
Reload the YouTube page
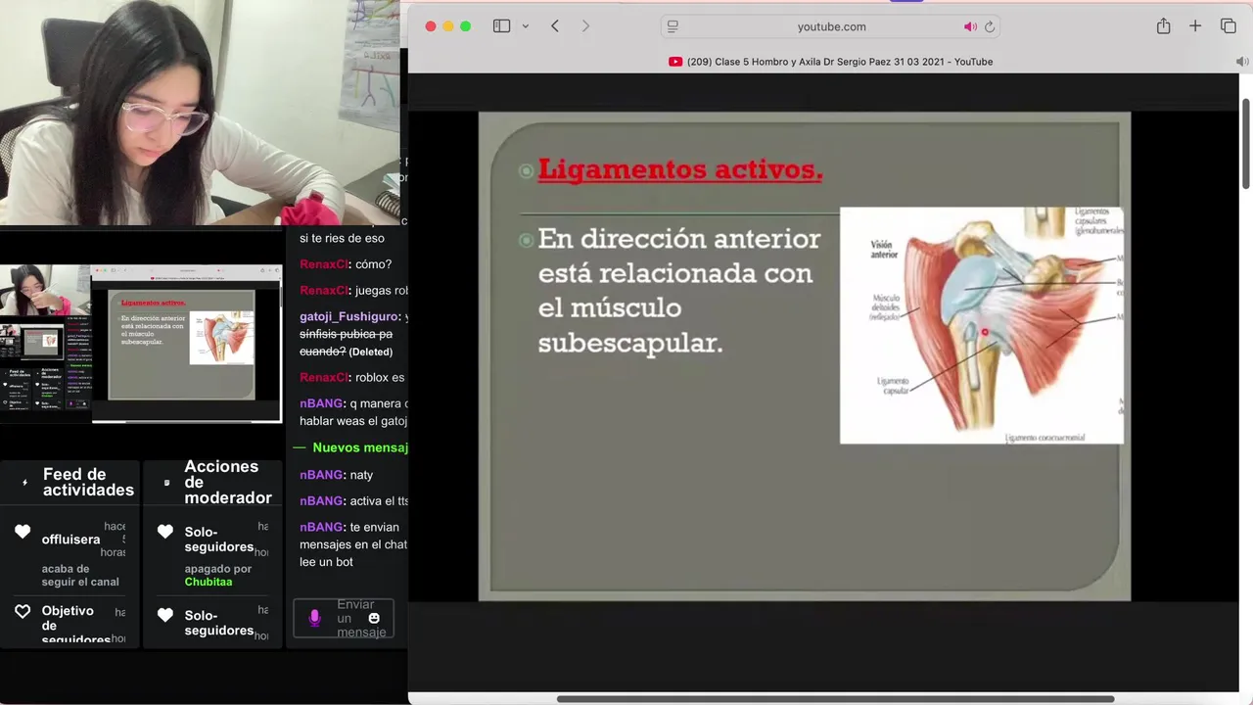pos(990,26)
